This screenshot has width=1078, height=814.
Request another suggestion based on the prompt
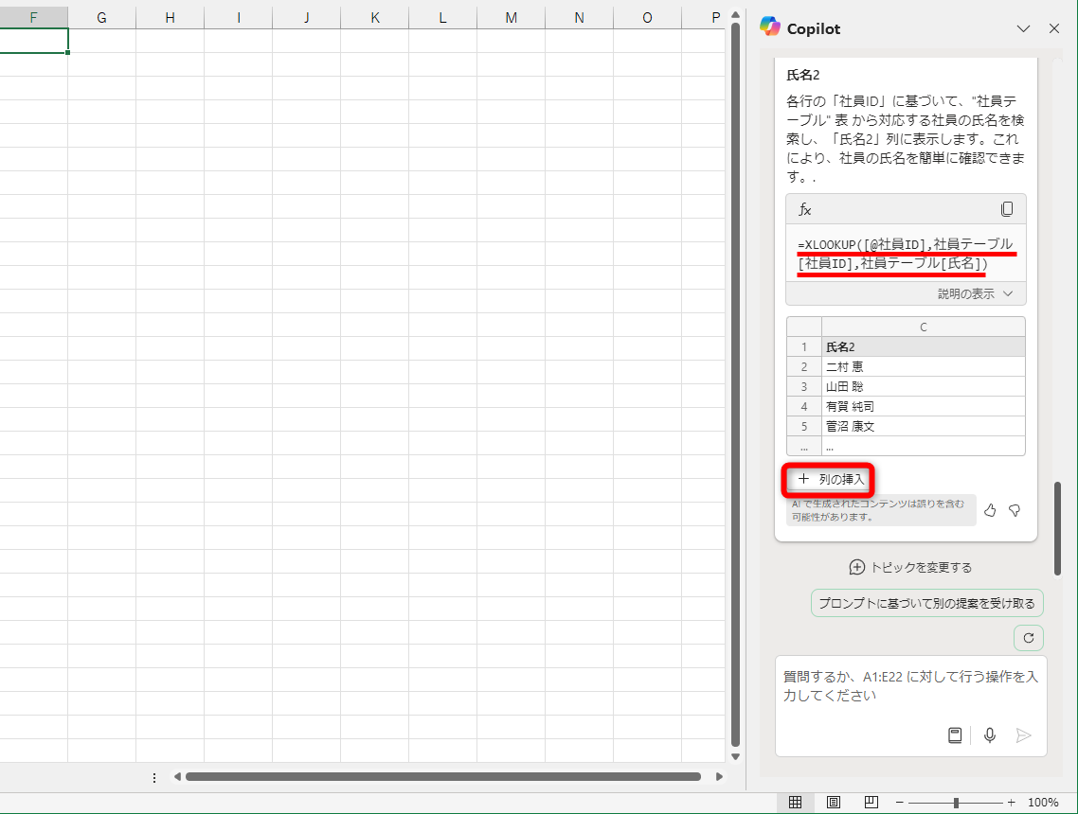pos(926,603)
